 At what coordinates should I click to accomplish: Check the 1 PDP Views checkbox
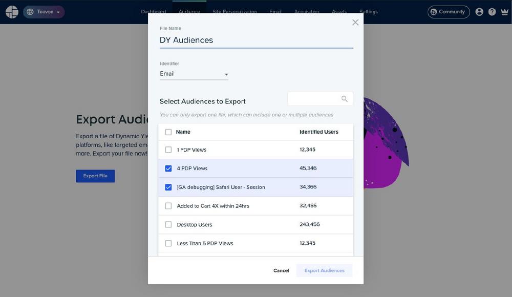pyautogui.click(x=168, y=150)
